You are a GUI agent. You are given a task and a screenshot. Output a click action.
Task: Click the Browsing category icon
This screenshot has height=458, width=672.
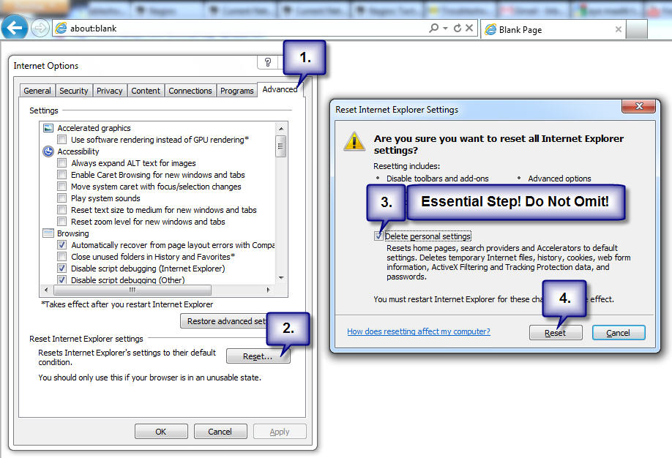click(48, 233)
